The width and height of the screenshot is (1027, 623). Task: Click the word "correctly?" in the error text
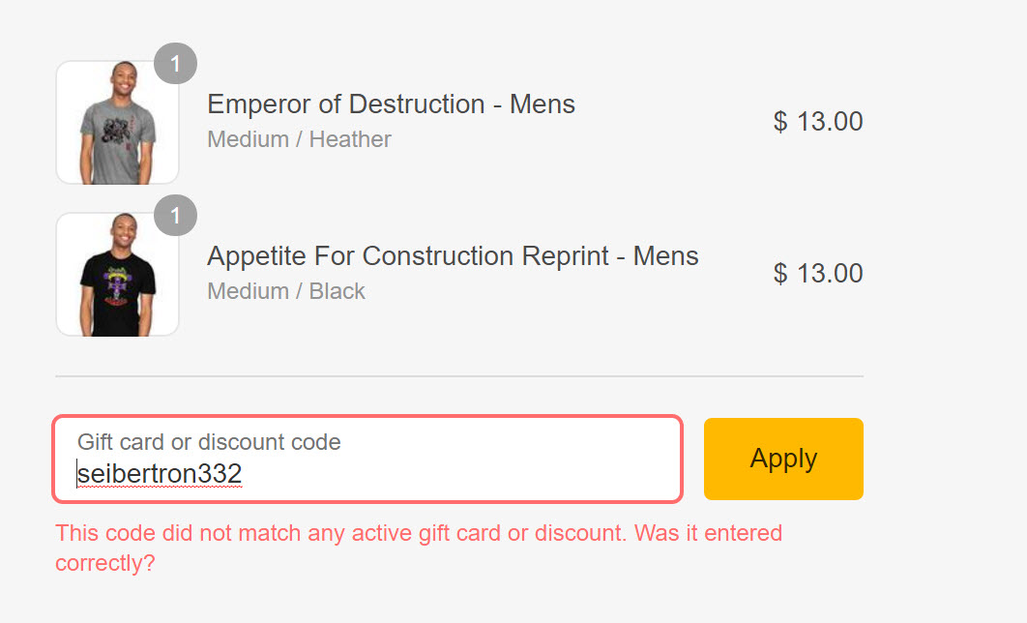click(x=104, y=563)
